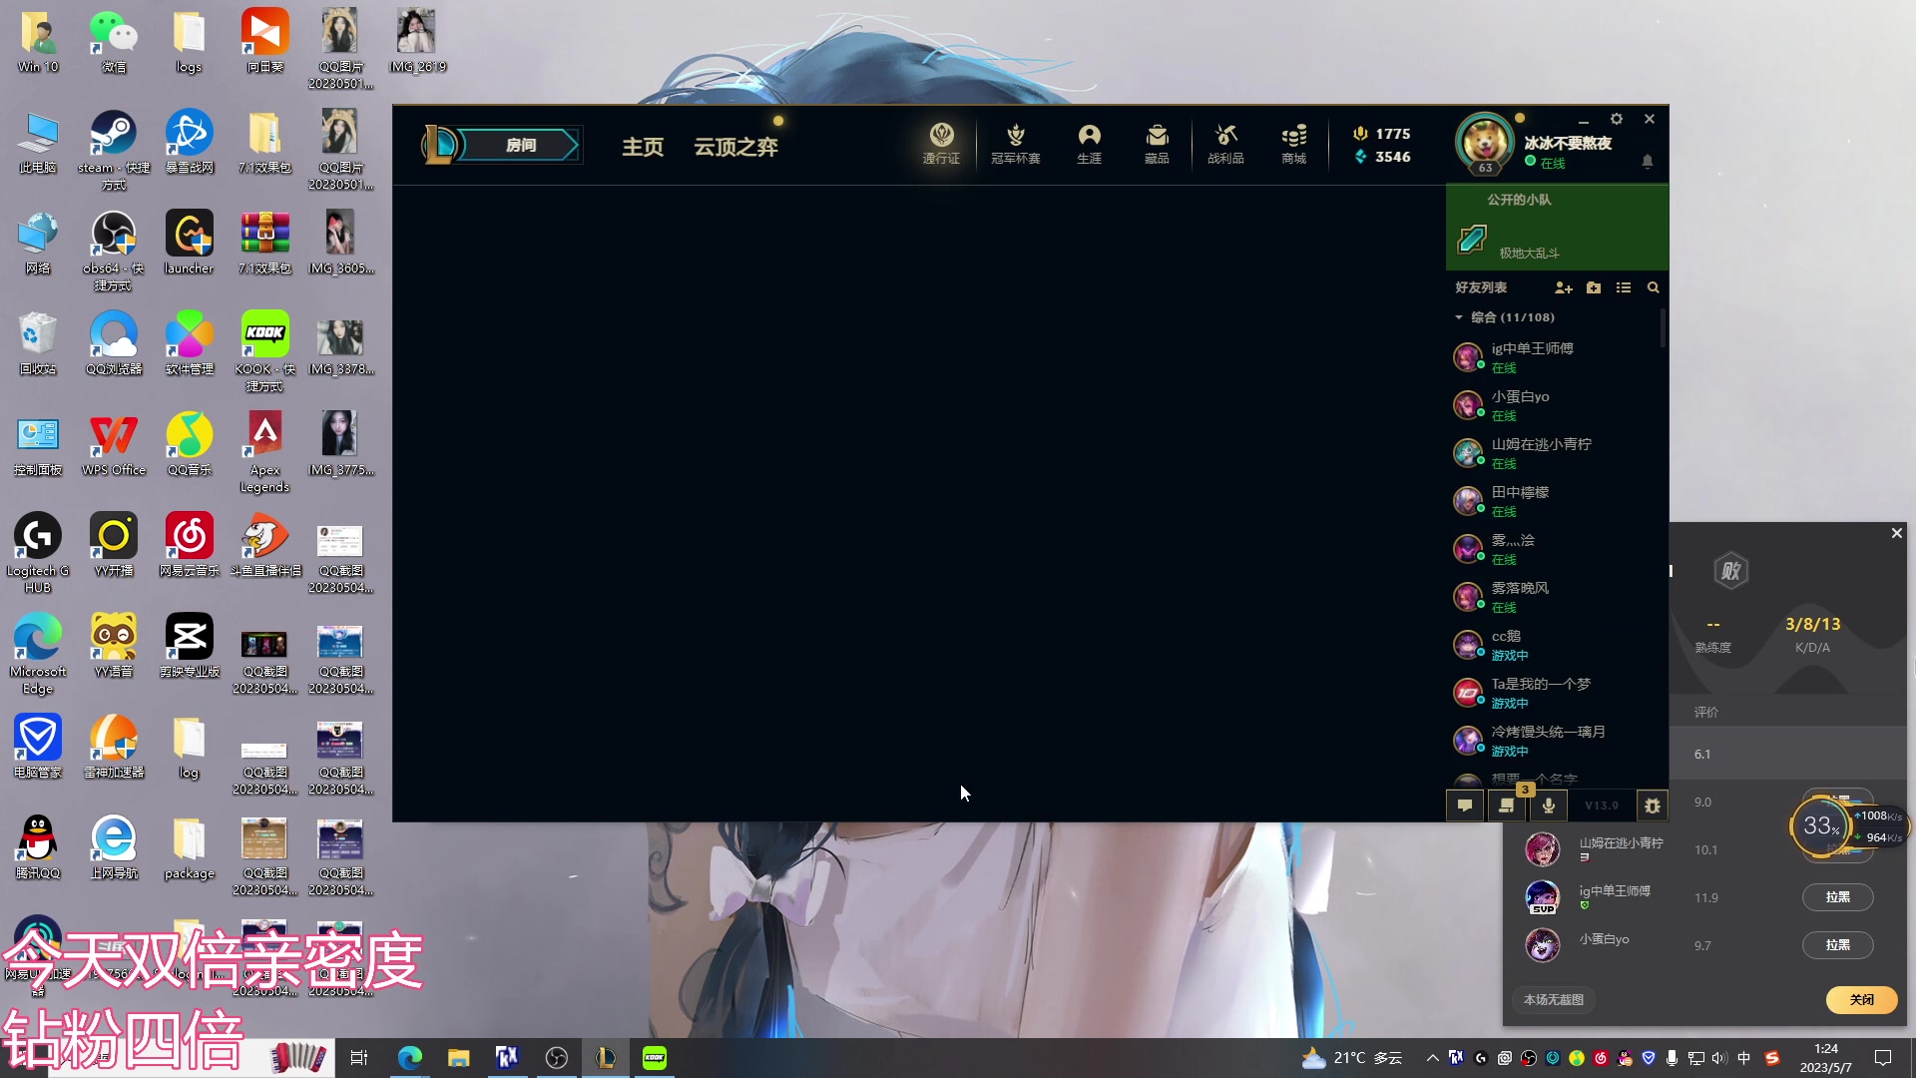This screenshot has height=1078, width=1916.
Task: Open 雷神加速器 desktop icon
Action: click(113, 747)
